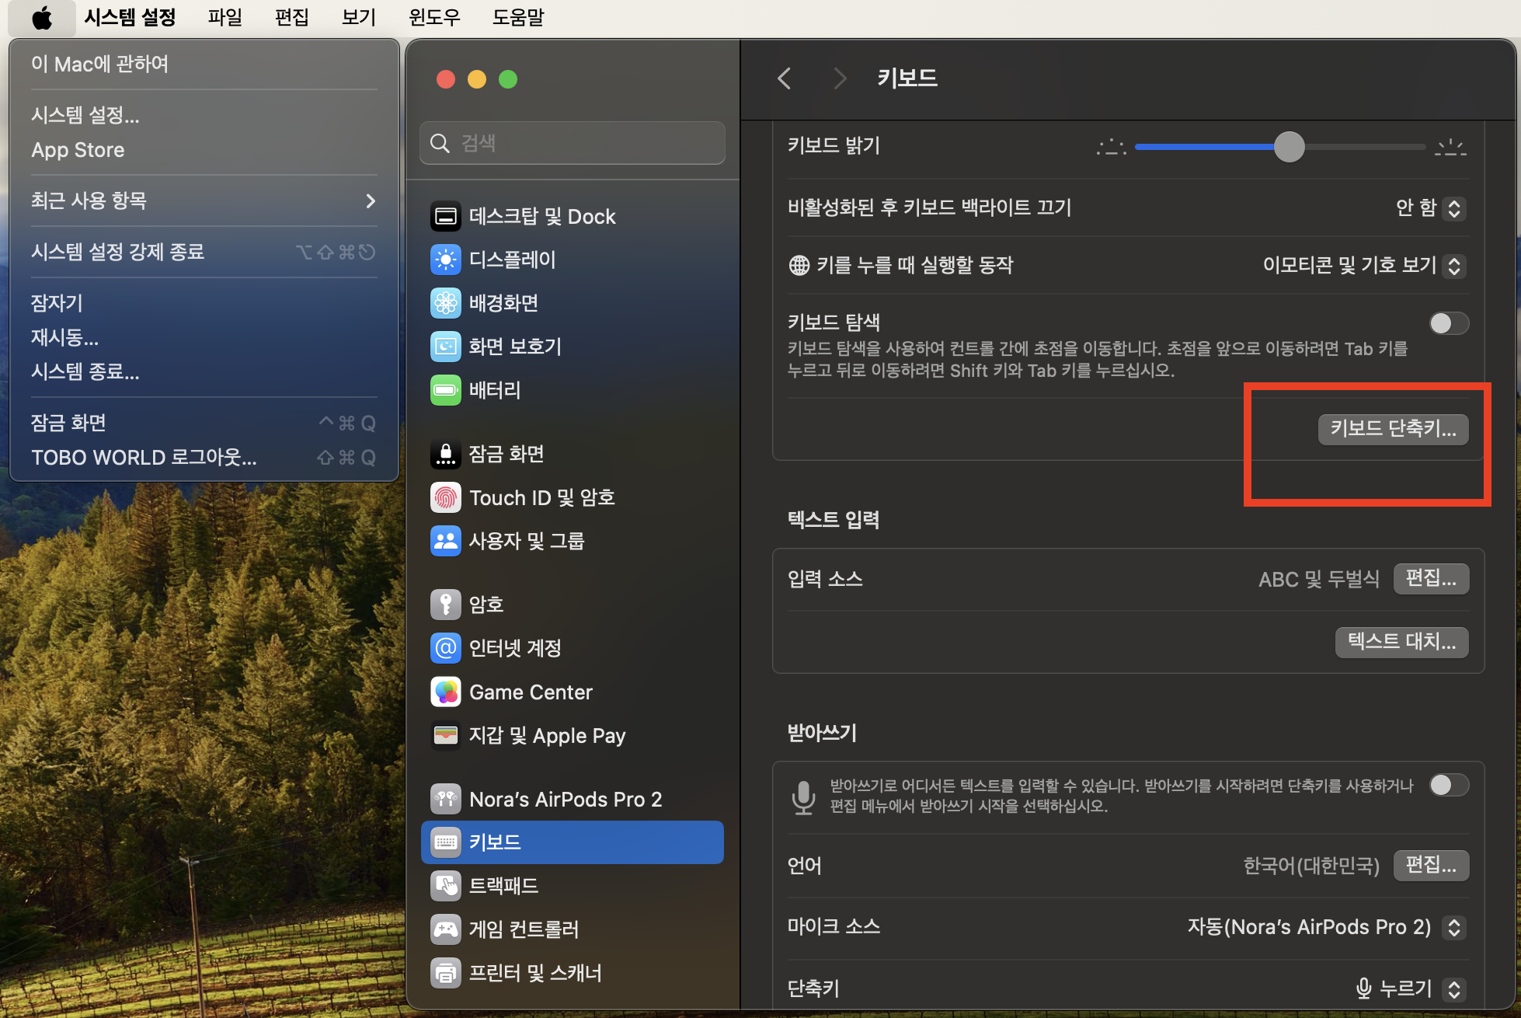Open the keyboard backlight-off (안 함) dropdown
The width and height of the screenshot is (1521, 1018).
[x=1453, y=208]
